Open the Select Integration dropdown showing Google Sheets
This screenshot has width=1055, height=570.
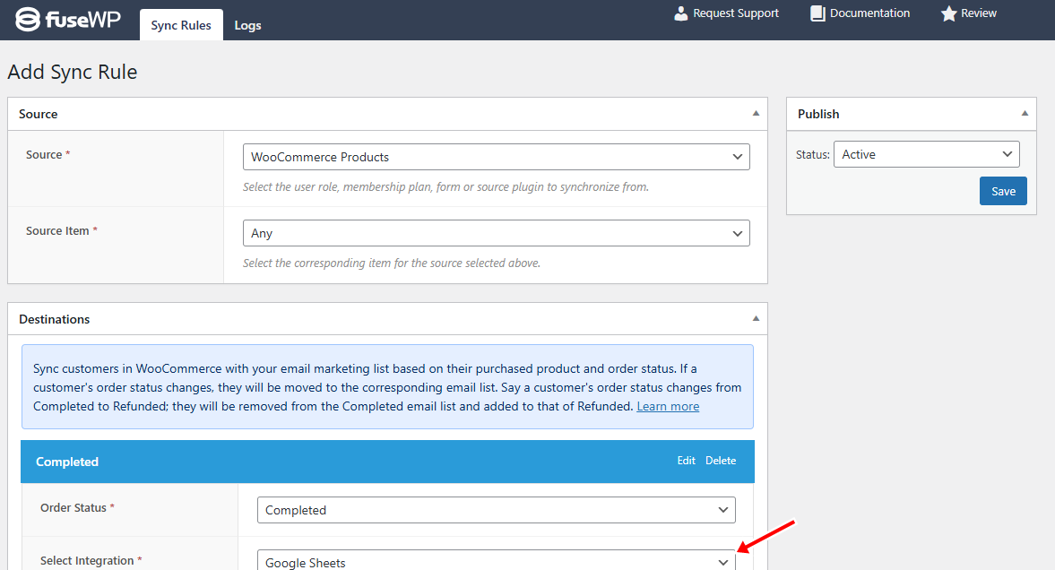click(496, 561)
